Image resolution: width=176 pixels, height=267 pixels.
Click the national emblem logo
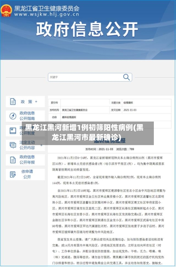[6, 11]
